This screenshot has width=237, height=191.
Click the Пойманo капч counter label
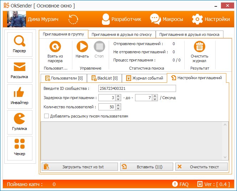[x=25, y=184]
